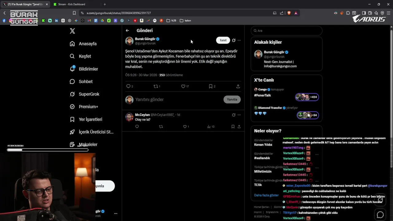This screenshot has width=393, height=221.
Task: Reply icon under the main post
Action: [128, 86]
